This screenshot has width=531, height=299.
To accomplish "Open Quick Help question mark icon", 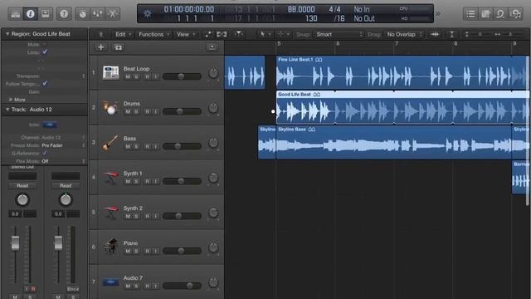I will coord(64,13).
